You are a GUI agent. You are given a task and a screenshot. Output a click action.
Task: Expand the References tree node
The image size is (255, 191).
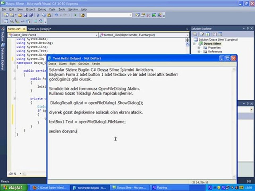199,52
